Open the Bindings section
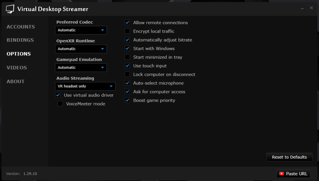Viewport: 319px width, 181px height. click(20, 40)
